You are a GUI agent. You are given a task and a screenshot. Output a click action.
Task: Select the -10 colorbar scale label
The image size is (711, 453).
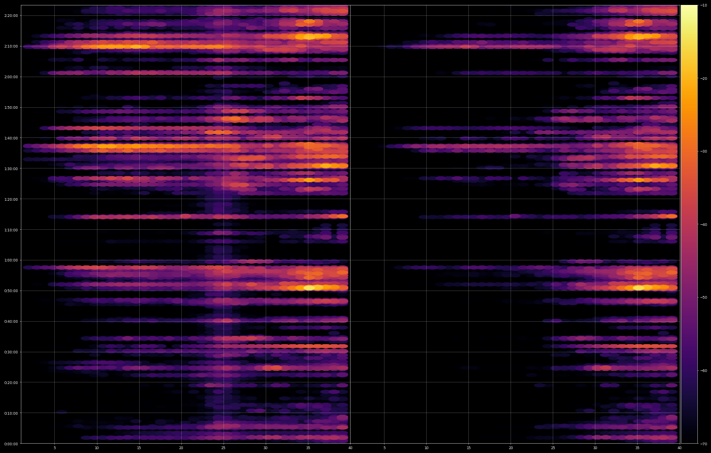pos(703,5)
